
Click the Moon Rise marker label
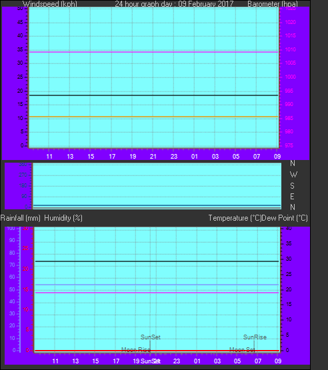pyautogui.click(x=136, y=350)
